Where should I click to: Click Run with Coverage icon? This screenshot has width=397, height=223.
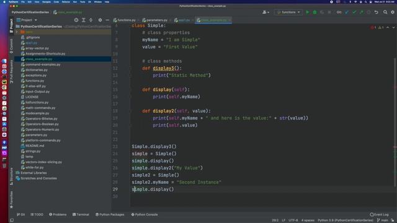(x=322, y=12)
